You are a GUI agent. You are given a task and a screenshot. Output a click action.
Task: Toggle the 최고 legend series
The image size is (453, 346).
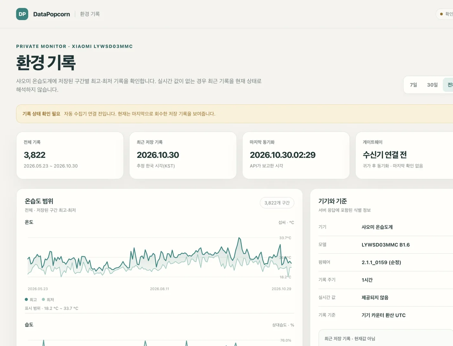pyautogui.click(x=31, y=300)
